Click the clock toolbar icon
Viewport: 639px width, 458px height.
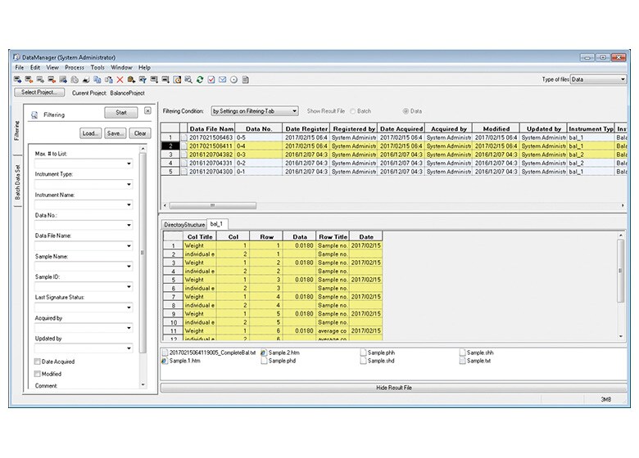coord(233,79)
